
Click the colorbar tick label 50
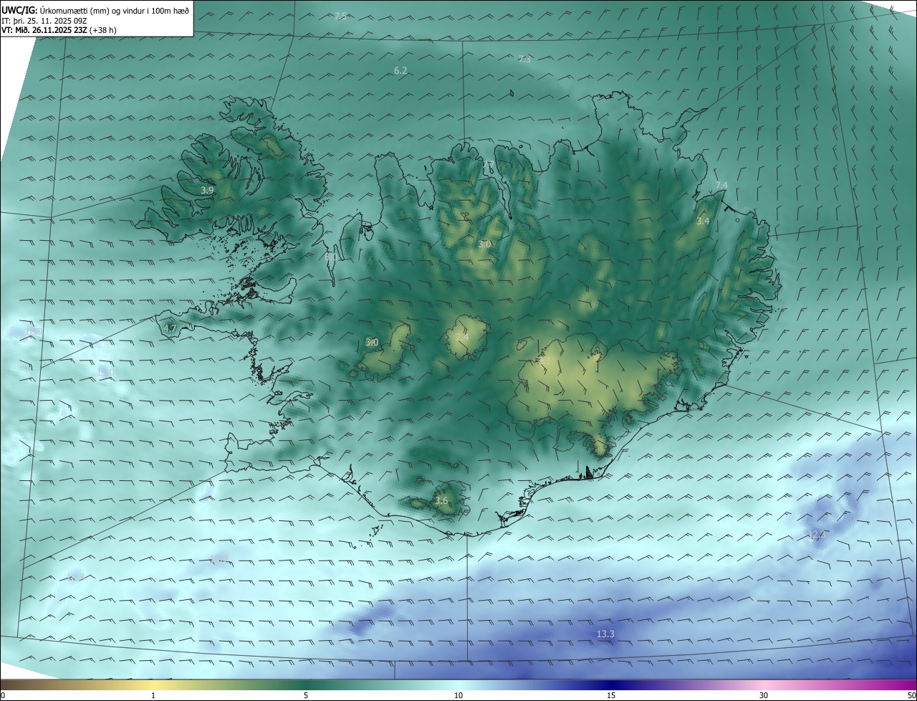(911, 695)
